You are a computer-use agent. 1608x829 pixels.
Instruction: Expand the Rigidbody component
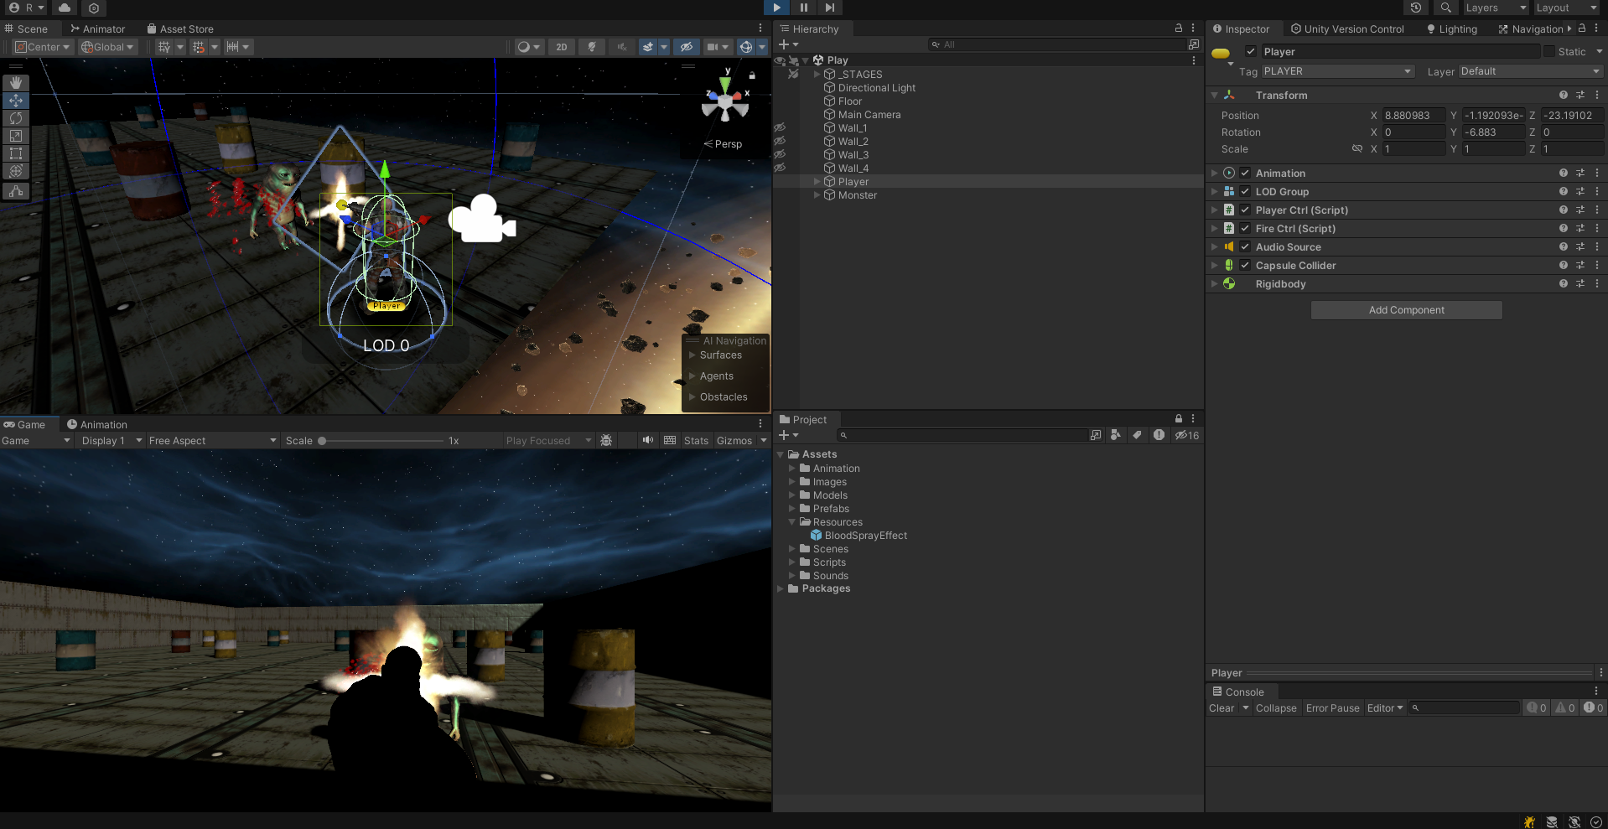(x=1214, y=283)
